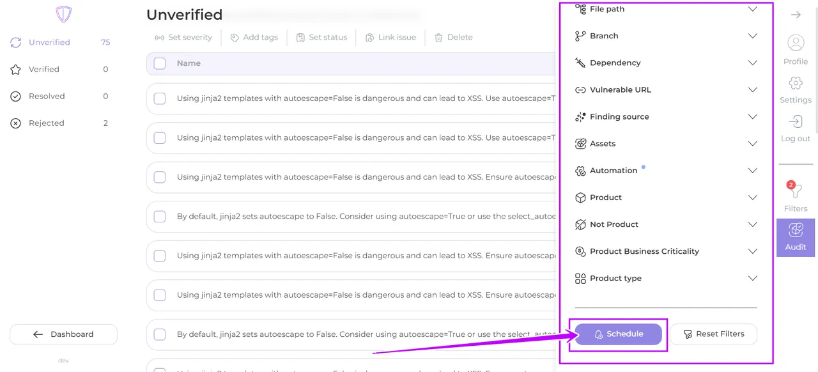Click the Schedule button
Image resolution: width=818 pixels, height=372 pixels.
pos(618,334)
